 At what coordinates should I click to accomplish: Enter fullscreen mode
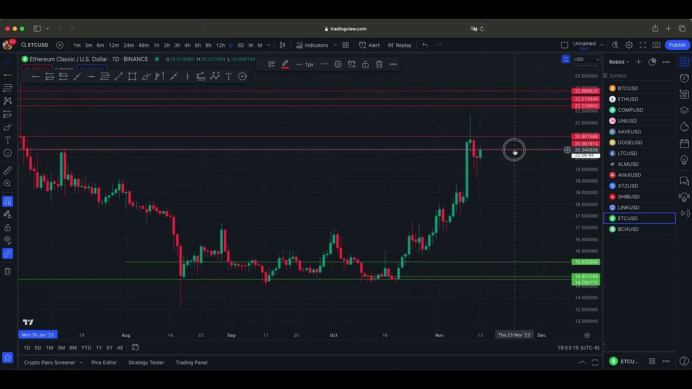643,45
